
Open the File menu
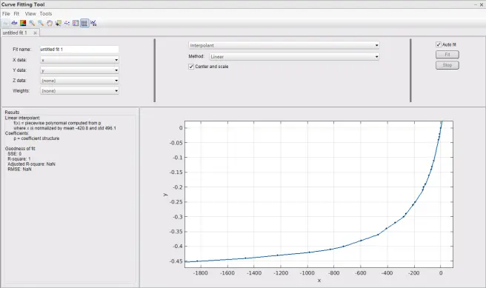click(6, 13)
